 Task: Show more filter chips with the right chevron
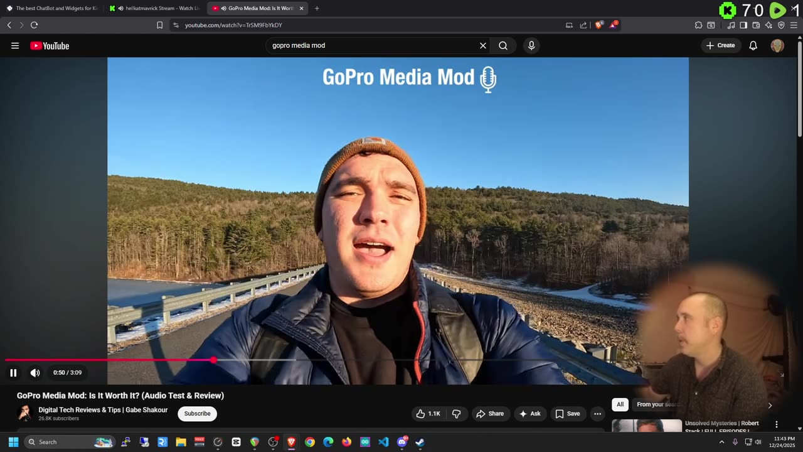[x=770, y=405]
